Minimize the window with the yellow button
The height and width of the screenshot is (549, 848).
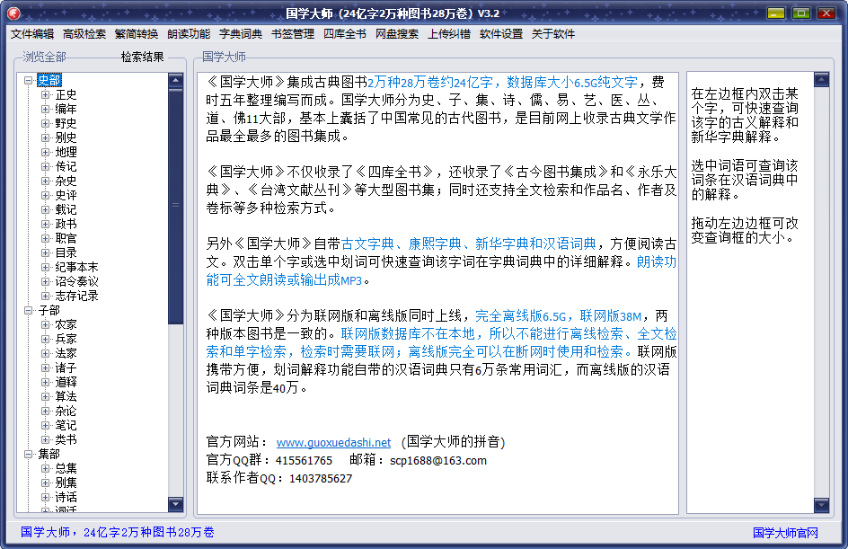(776, 13)
